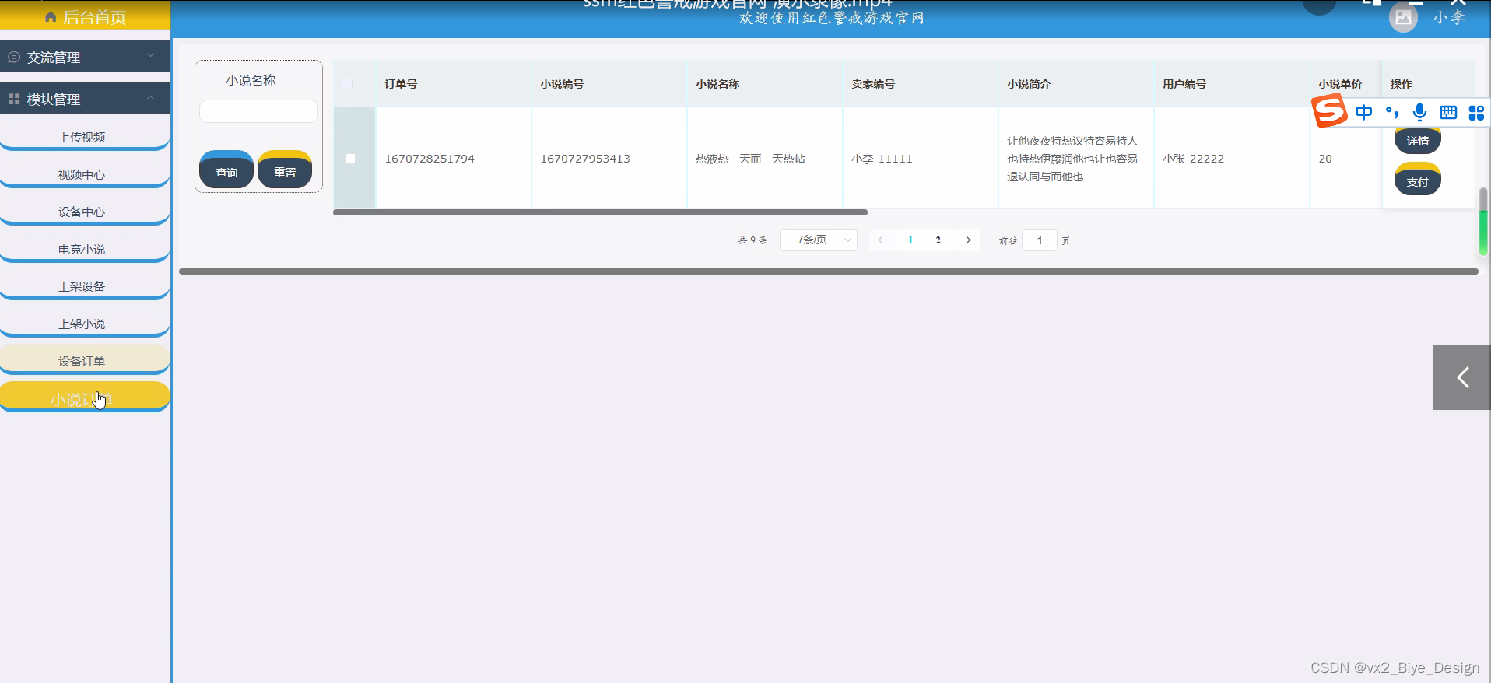The width and height of the screenshot is (1491, 683).
Task: Click the 共 9 条 total count text
Action: point(753,240)
